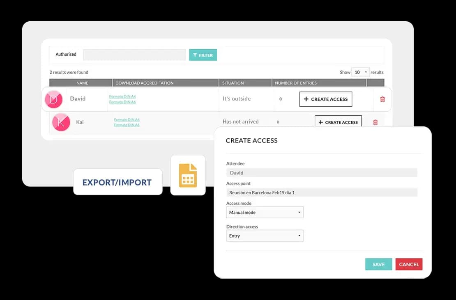The height and width of the screenshot is (300, 456).
Task: Click "2 results were found" text
Action: (x=69, y=72)
